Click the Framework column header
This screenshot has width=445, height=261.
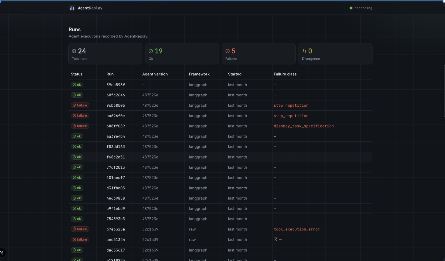click(x=199, y=74)
